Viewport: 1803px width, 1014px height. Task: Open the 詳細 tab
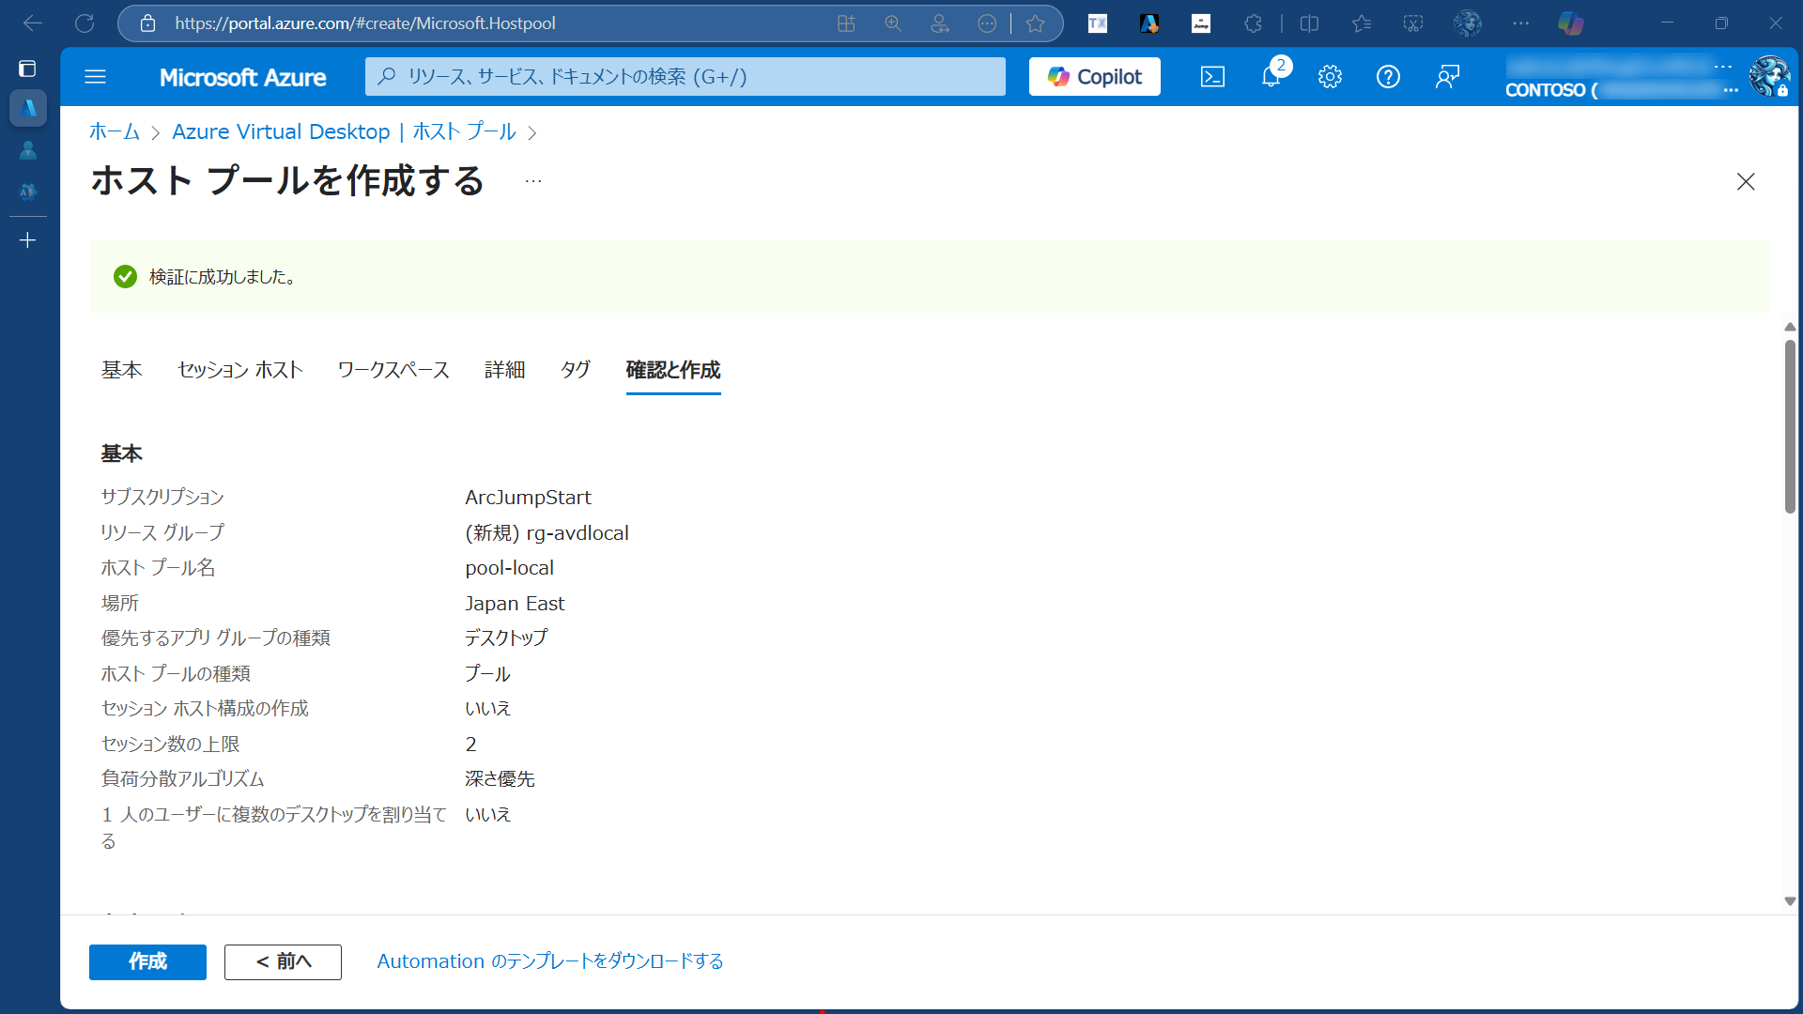coord(504,370)
